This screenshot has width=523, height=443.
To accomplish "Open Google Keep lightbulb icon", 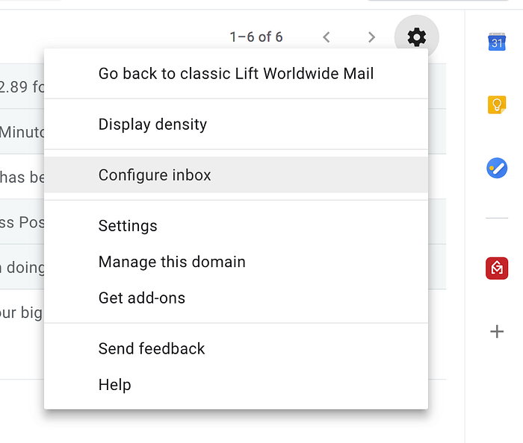I will (497, 105).
